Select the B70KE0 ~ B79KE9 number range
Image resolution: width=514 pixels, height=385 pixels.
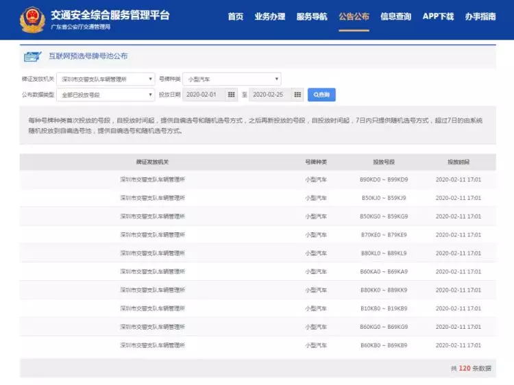(384, 234)
